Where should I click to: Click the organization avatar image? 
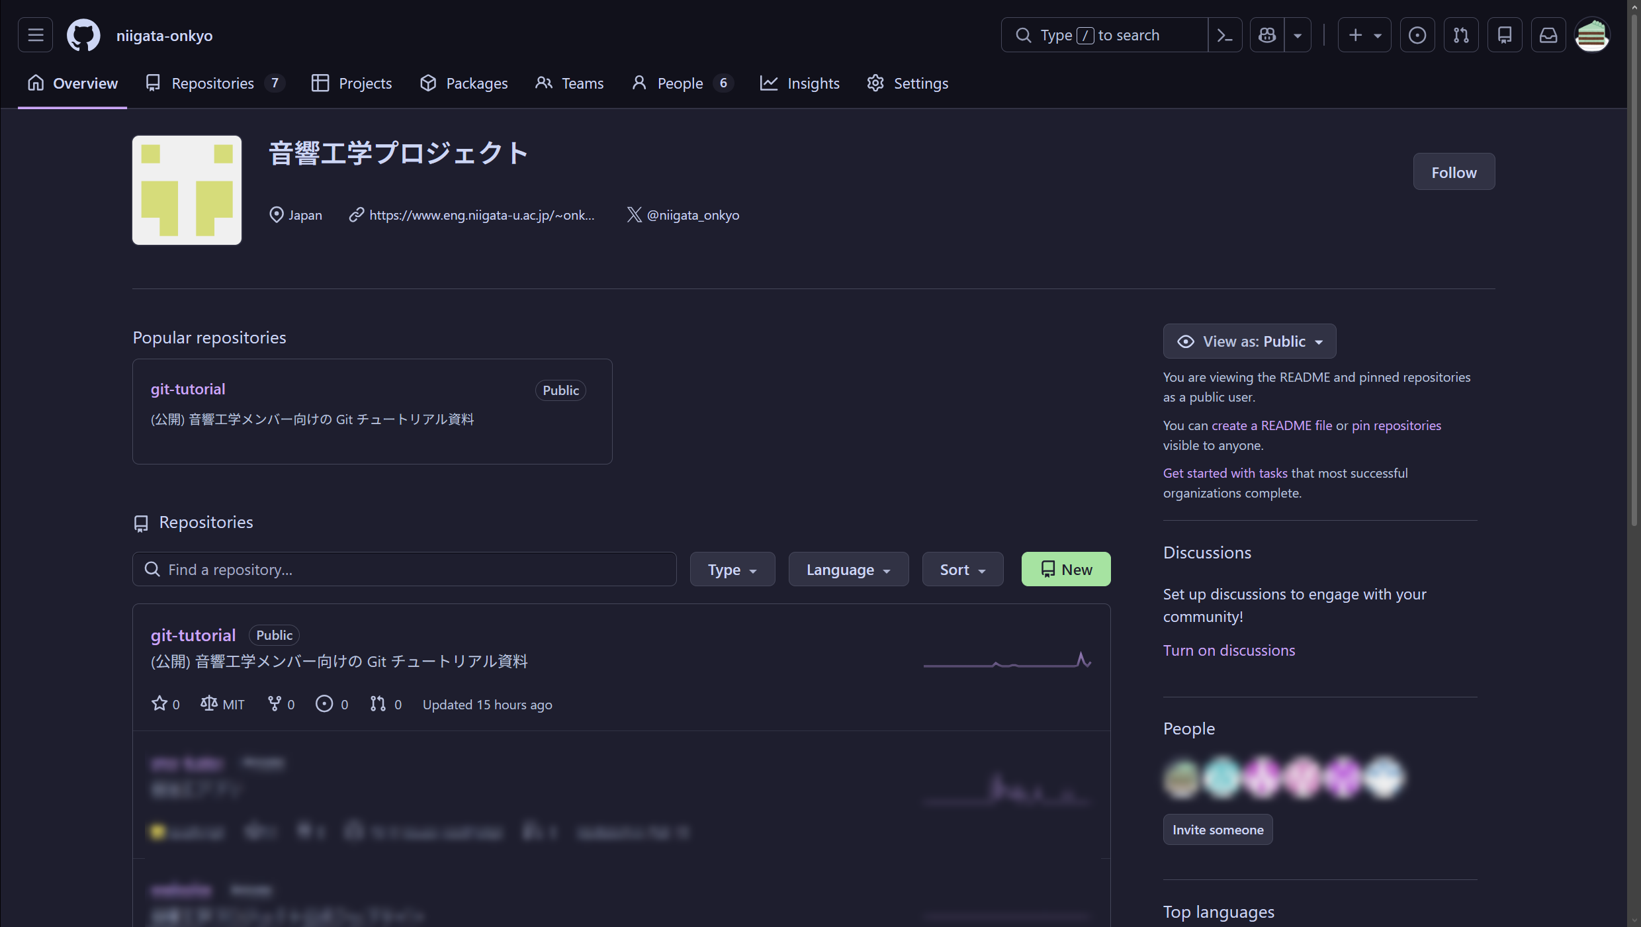point(187,191)
